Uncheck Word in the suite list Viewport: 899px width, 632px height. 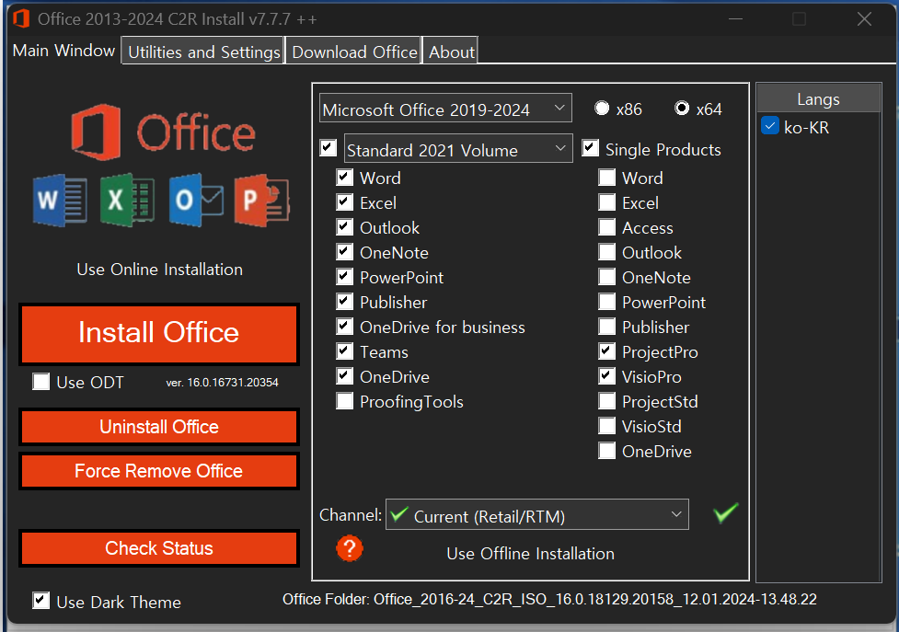tap(344, 177)
